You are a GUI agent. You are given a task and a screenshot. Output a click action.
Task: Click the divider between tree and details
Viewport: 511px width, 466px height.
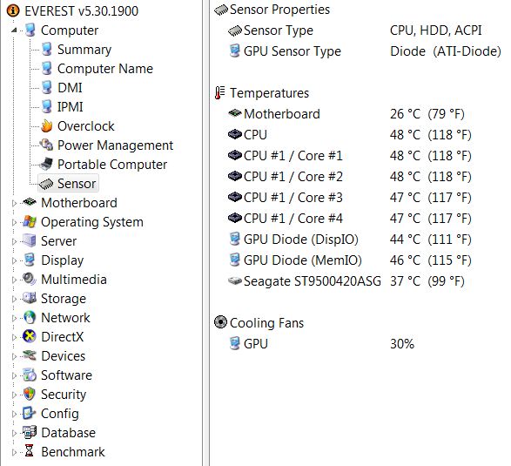(206, 233)
